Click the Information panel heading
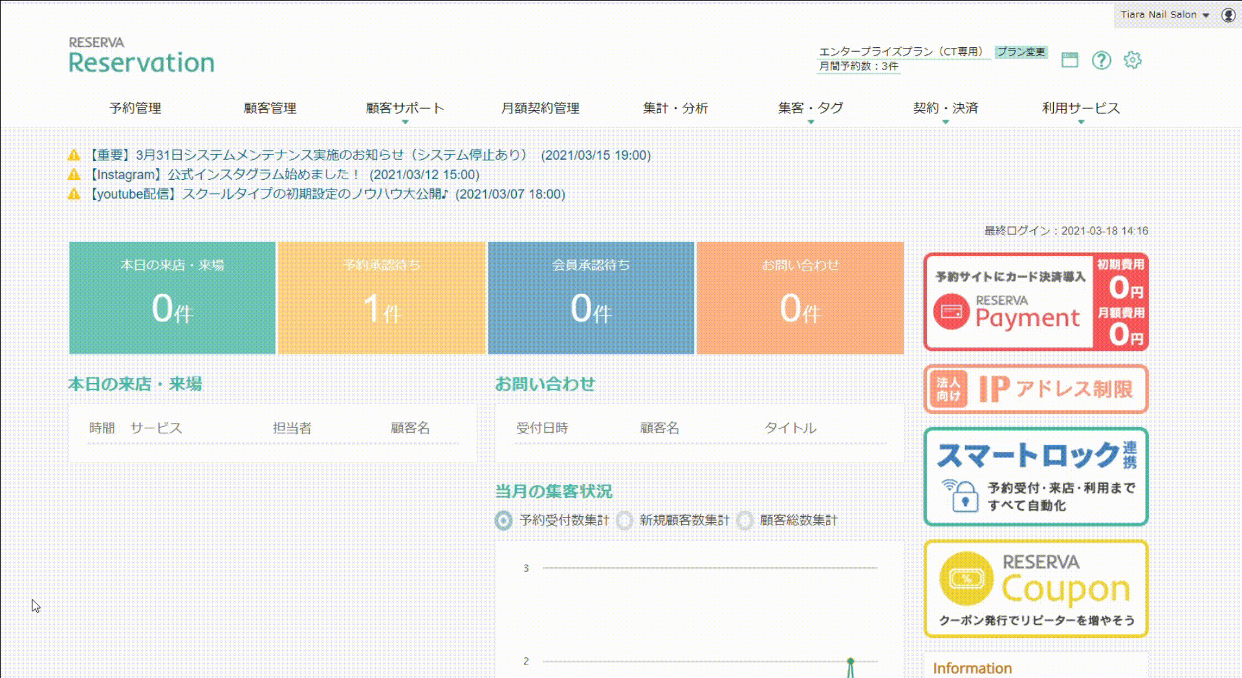The height and width of the screenshot is (678, 1242). [x=972, y=668]
